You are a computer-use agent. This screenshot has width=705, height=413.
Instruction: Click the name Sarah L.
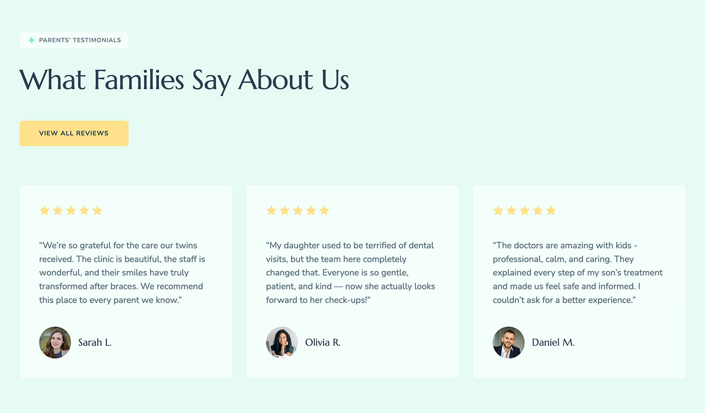95,342
